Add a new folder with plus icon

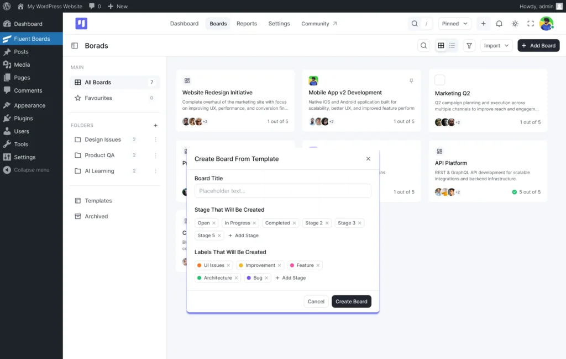[155, 125]
